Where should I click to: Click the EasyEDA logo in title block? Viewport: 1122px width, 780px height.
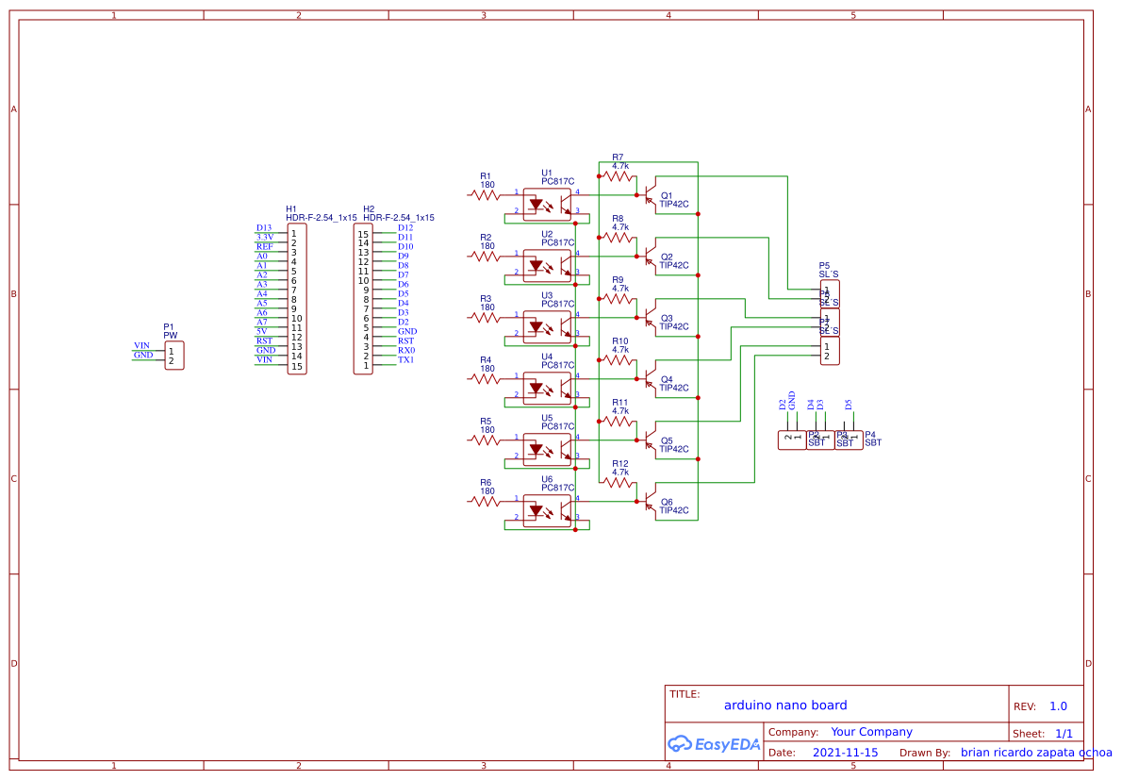(714, 744)
